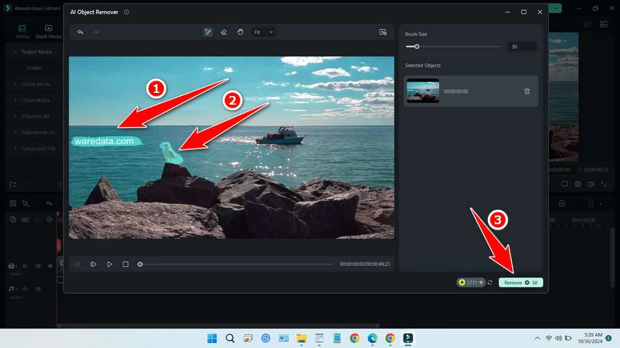Stop the preview playback
The height and width of the screenshot is (348, 620).
pos(125,264)
